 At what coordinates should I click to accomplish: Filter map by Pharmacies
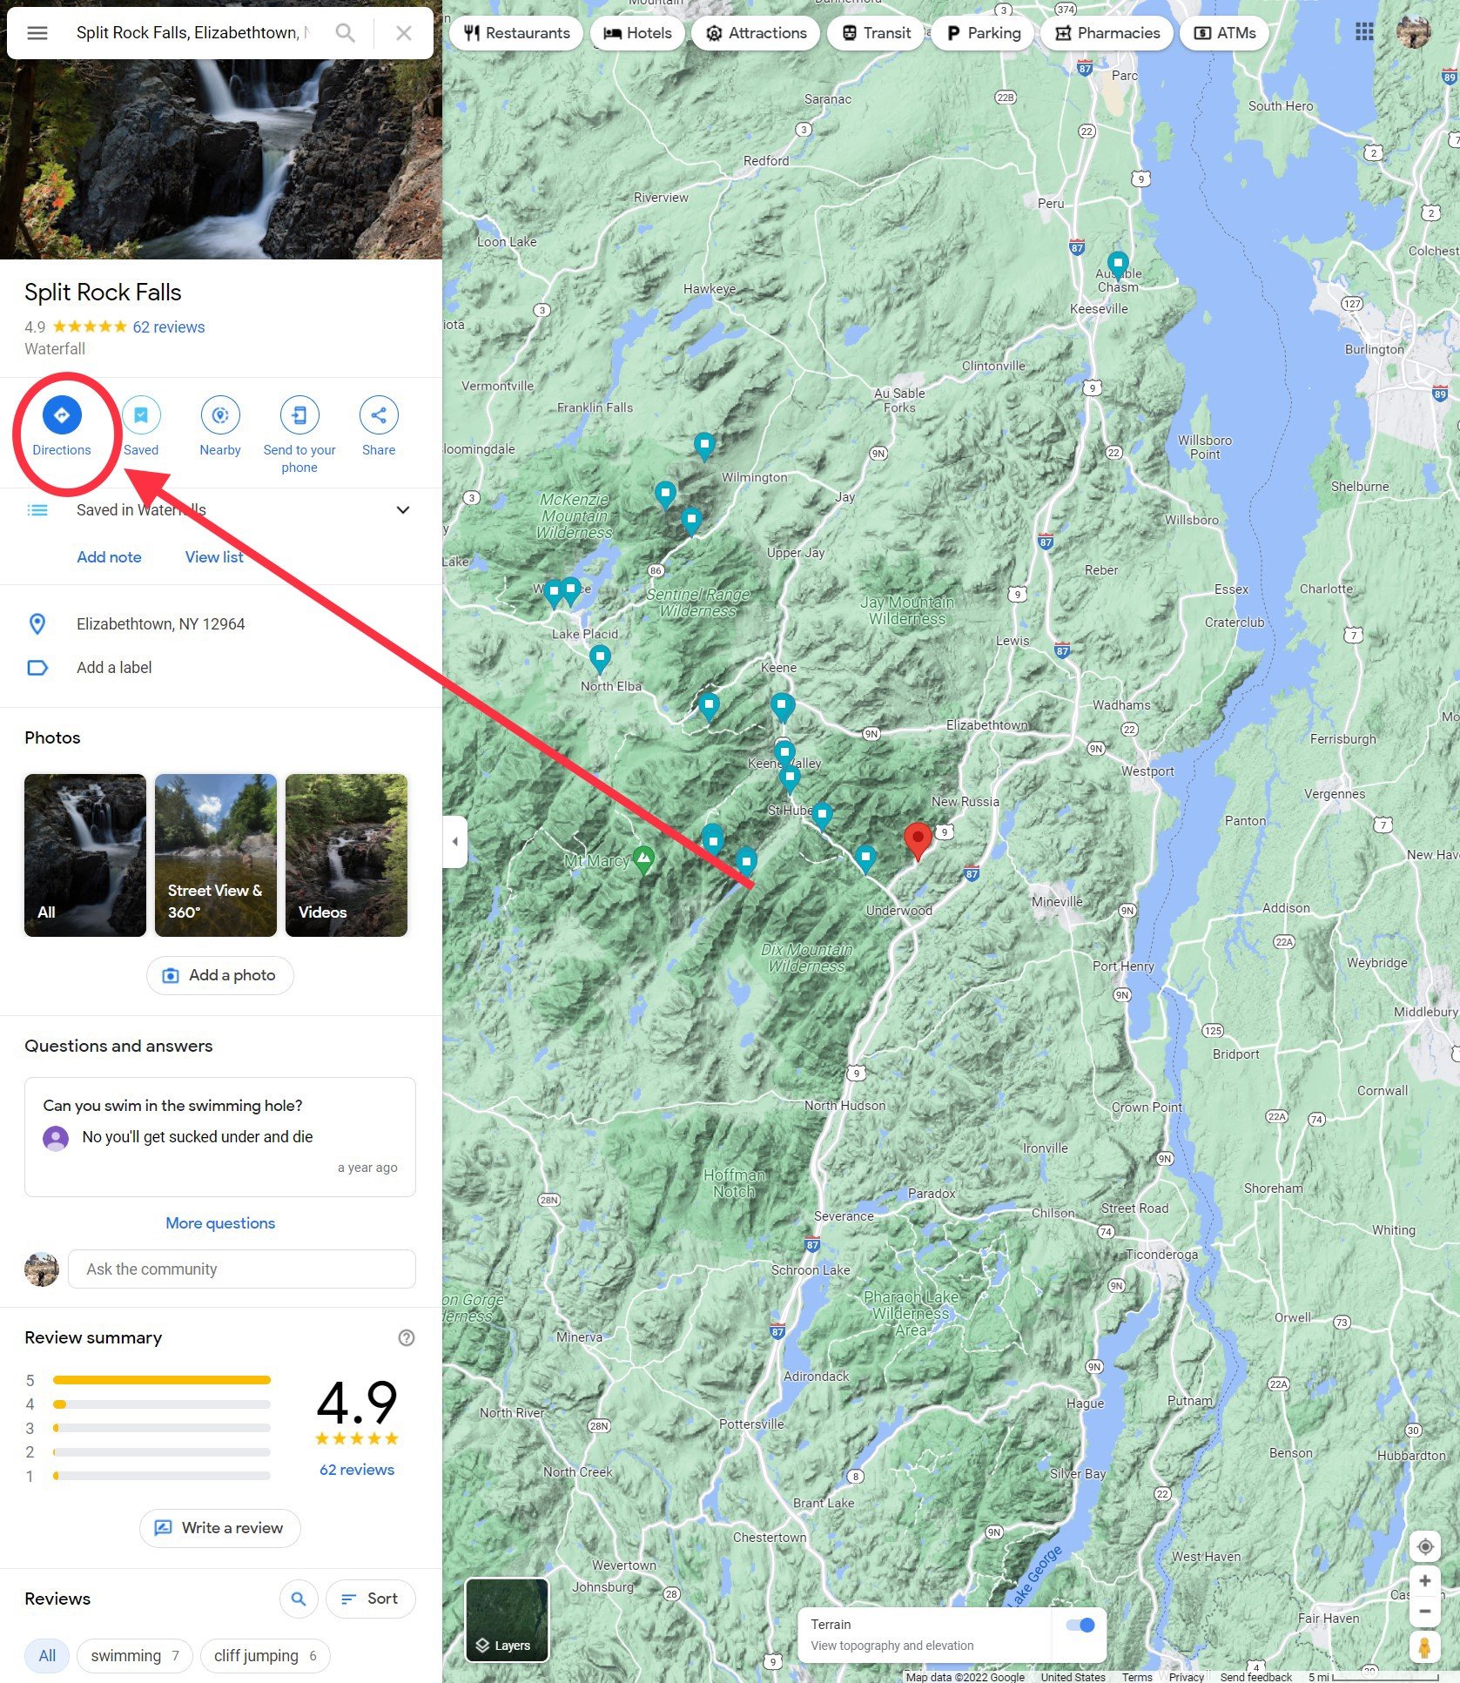[x=1107, y=33]
